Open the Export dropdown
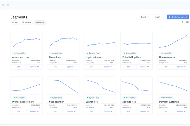 tap(145, 17)
